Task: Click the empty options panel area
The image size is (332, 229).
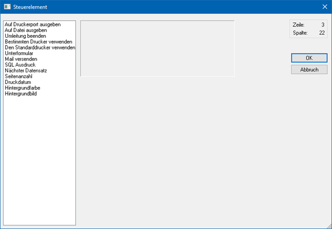Action: 157,49
